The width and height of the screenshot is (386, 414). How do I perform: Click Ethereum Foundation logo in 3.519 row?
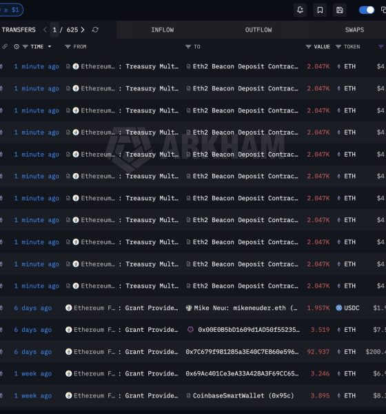(x=69, y=330)
